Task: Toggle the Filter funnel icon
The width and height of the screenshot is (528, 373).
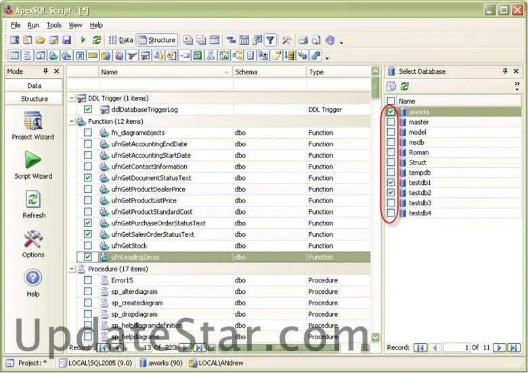Action: coord(270,40)
